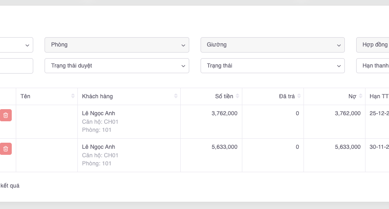Viewport: 389px width, 209px height.
Task: Click the sort arrows beside Tên
Action: pyautogui.click(x=73, y=96)
